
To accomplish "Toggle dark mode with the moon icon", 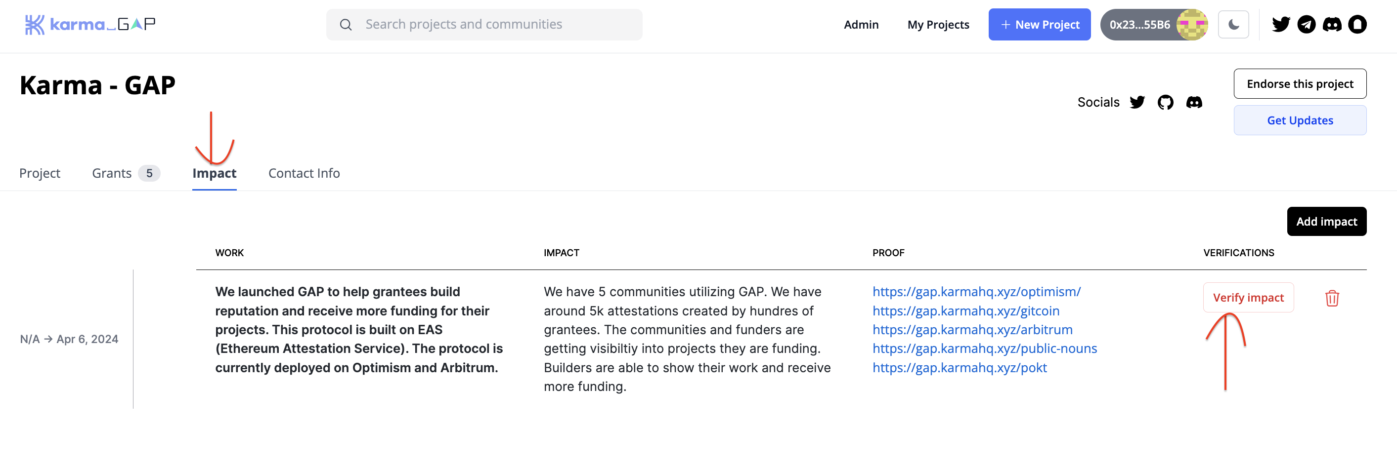I will coord(1233,24).
